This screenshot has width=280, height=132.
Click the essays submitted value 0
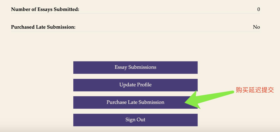click(x=258, y=9)
